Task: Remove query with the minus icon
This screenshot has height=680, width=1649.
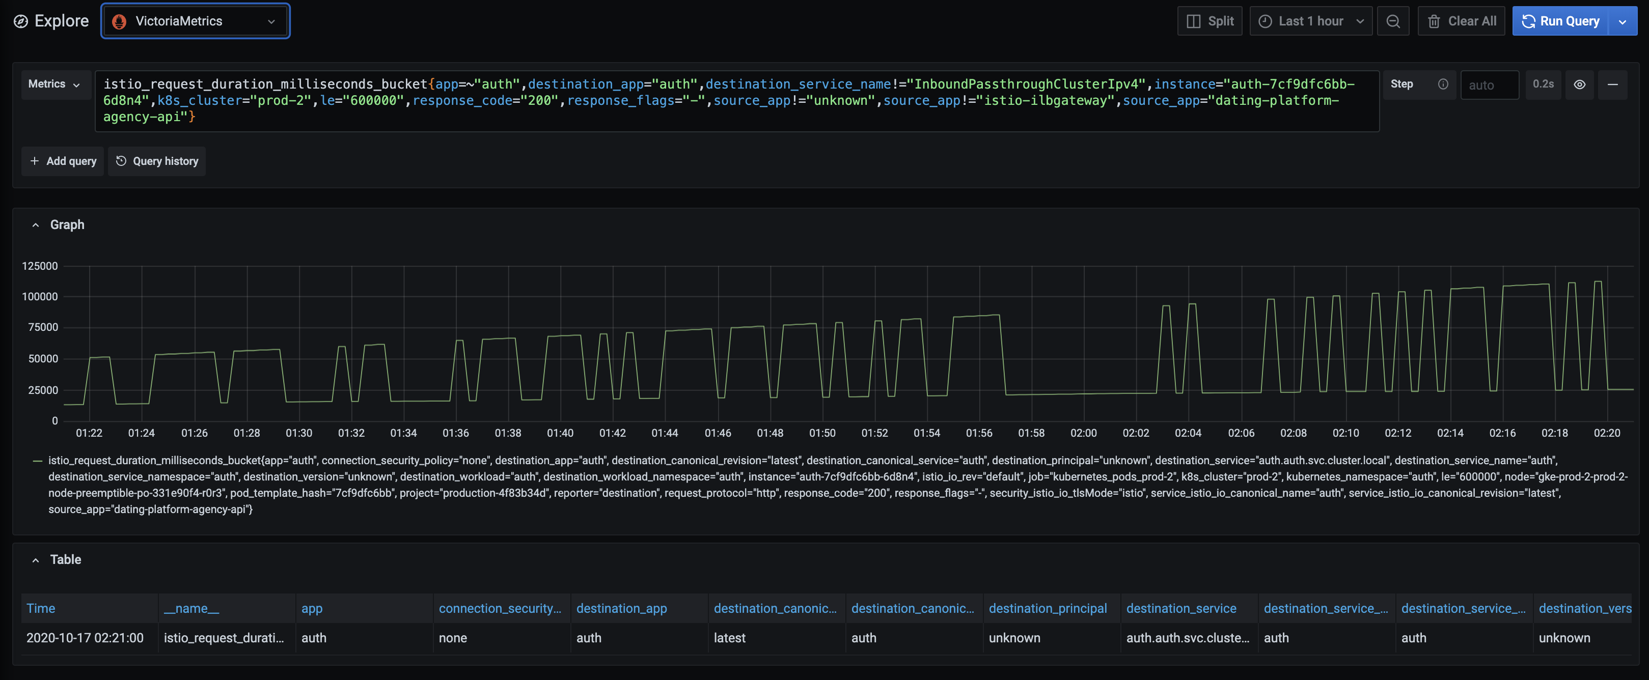Action: [1612, 84]
